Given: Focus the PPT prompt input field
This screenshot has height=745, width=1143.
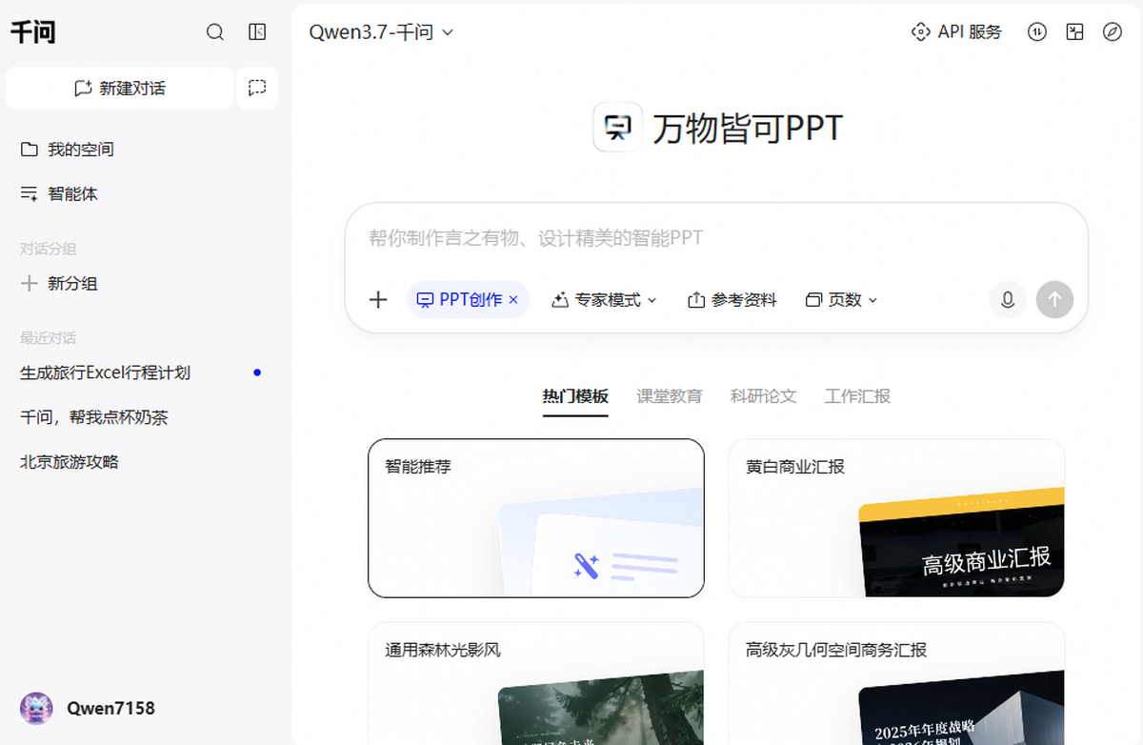Looking at the screenshot, I should 716,238.
